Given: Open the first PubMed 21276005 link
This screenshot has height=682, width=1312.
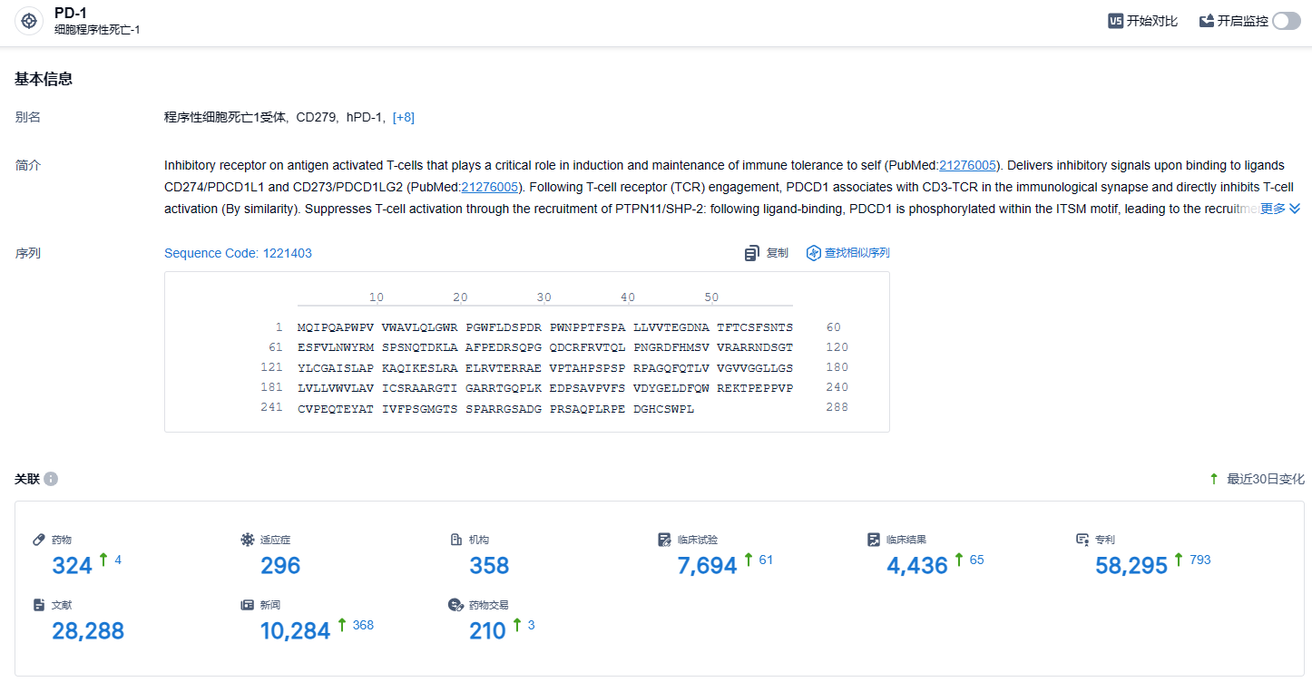Looking at the screenshot, I should click(968, 165).
